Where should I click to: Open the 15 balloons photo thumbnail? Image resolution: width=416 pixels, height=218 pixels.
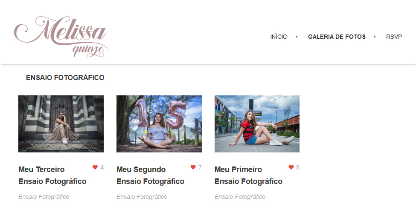(159, 124)
